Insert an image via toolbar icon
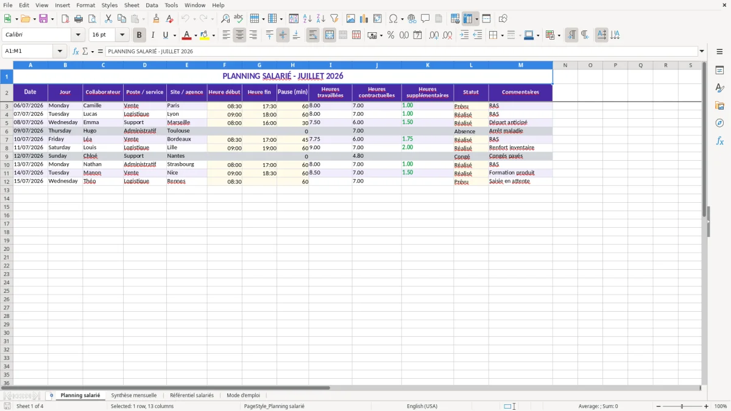This screenshot has height=411, width=731. 351,19
